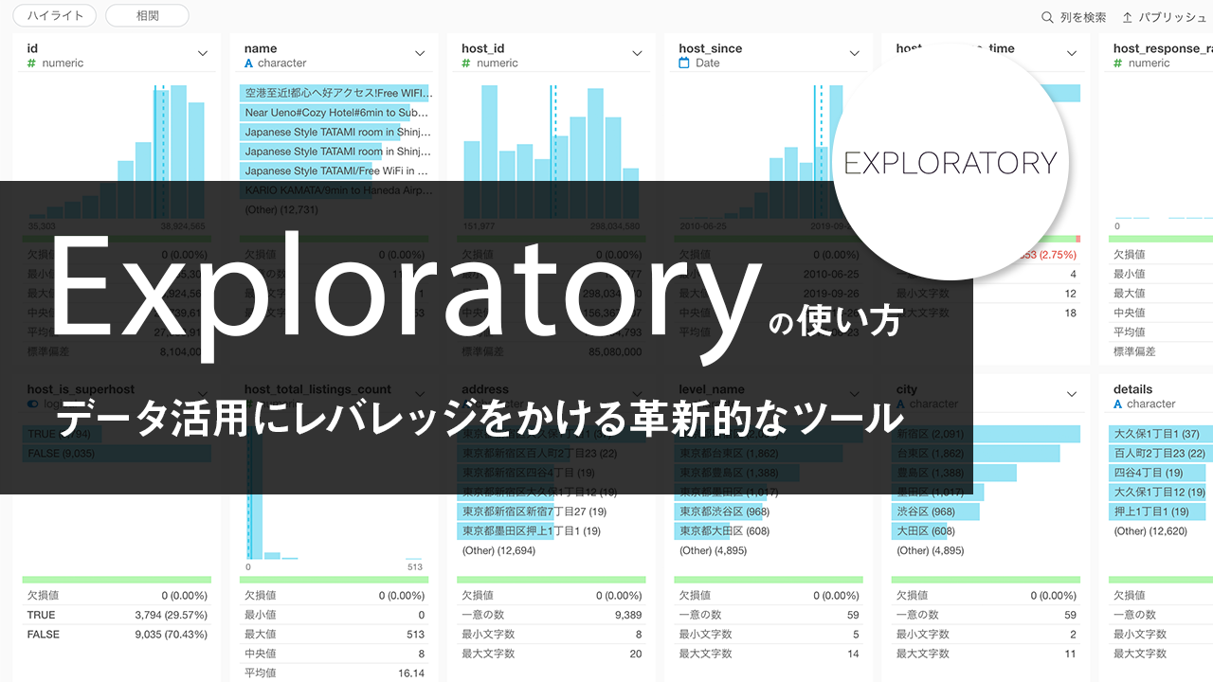Viewport: 1213px width, 682px height.
Task: Click the numeric type icon under id
Action: (31, 63)
